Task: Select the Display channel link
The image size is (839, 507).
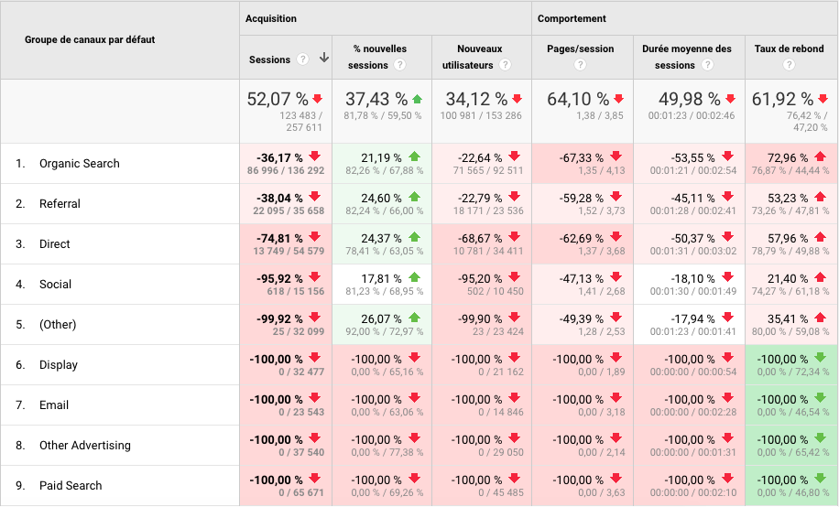Action: pos(58,365)
